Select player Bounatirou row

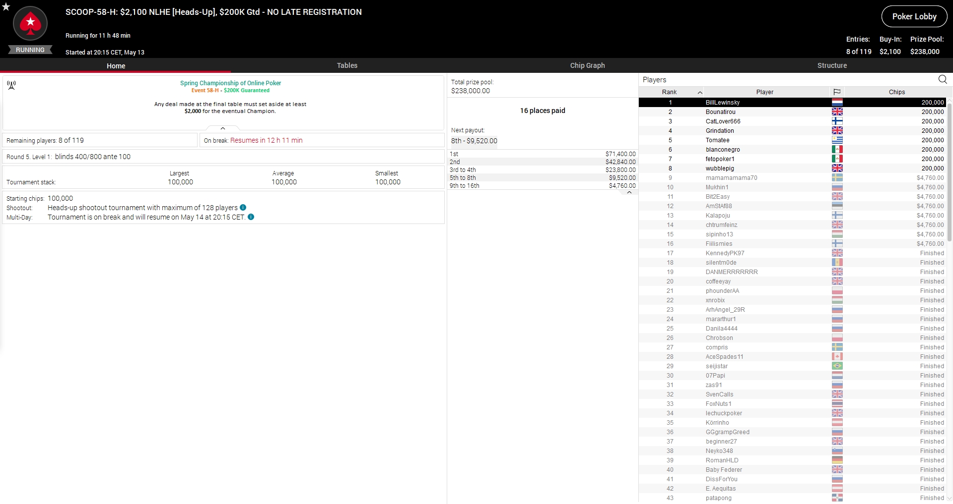coord(792,112)
